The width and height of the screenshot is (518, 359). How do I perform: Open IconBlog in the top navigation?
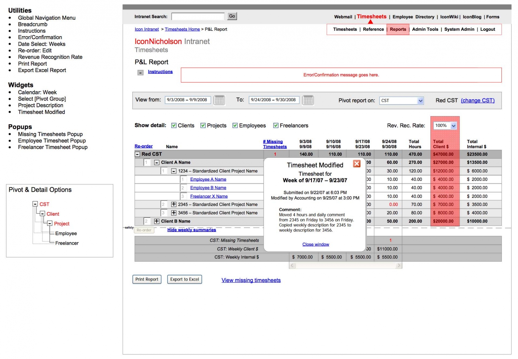click(472, 17)
